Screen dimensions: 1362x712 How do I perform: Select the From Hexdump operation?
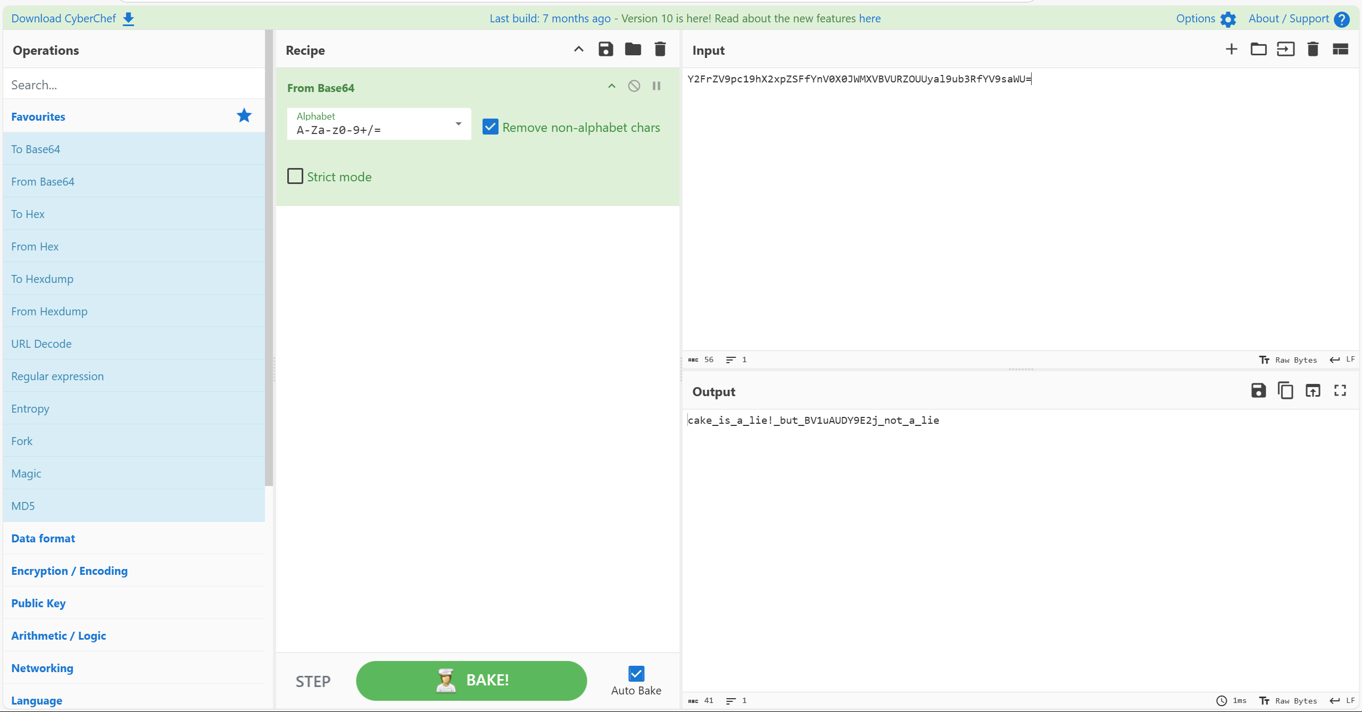coord(134,311)
